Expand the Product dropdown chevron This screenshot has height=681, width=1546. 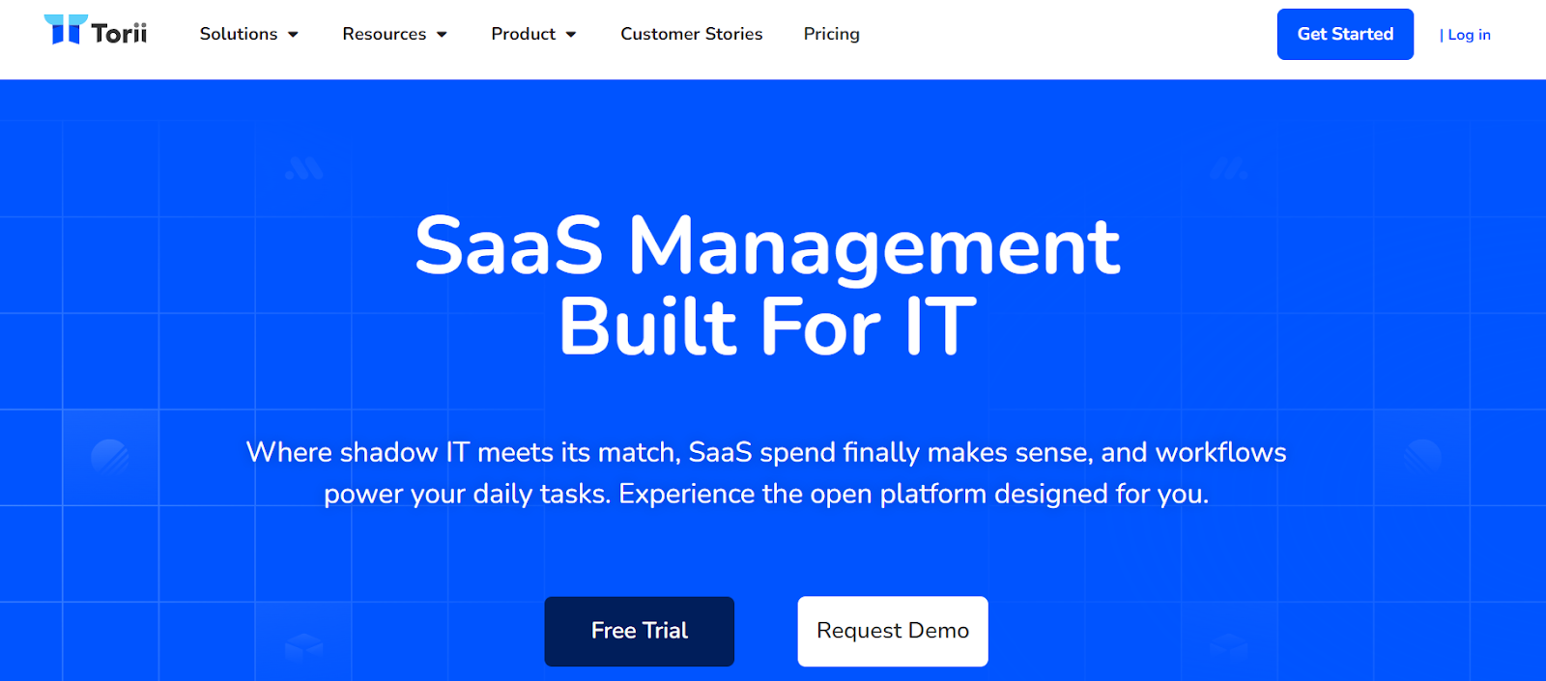[572, 34]
